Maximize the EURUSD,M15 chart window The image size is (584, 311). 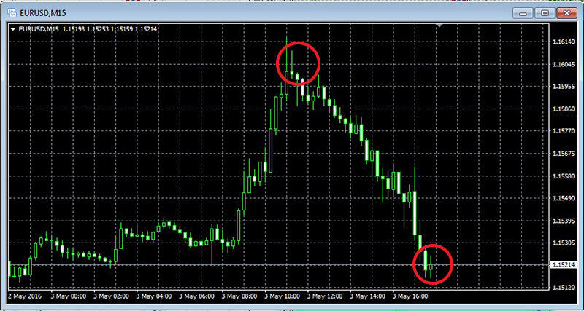click(545, 13)
